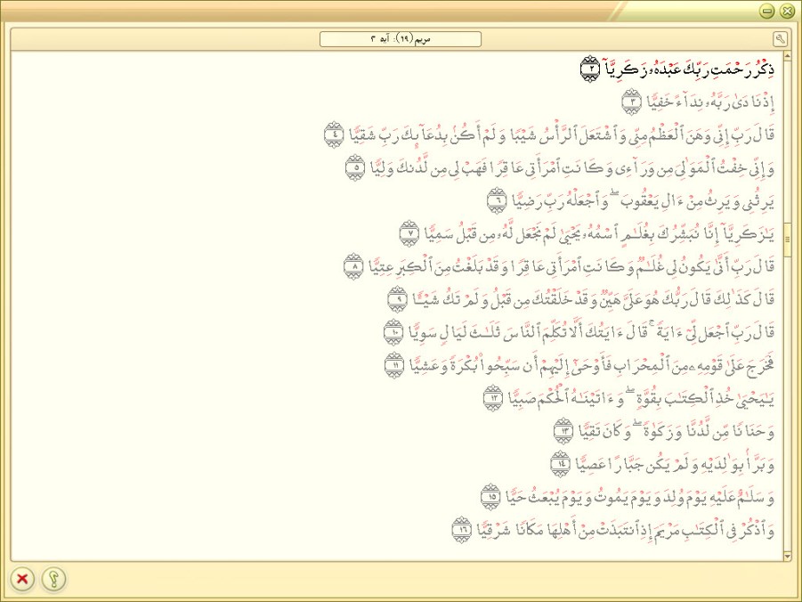Screen dimensions: 802x602
Task: Select verse marker number 4
Action: pyautogui.click(x=334, y=134)
